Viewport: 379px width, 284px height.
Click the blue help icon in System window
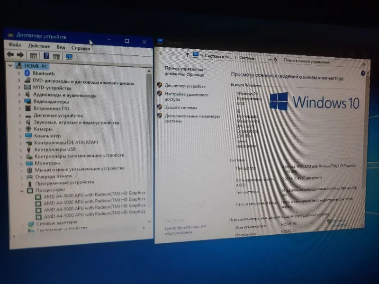click(363, 73)
